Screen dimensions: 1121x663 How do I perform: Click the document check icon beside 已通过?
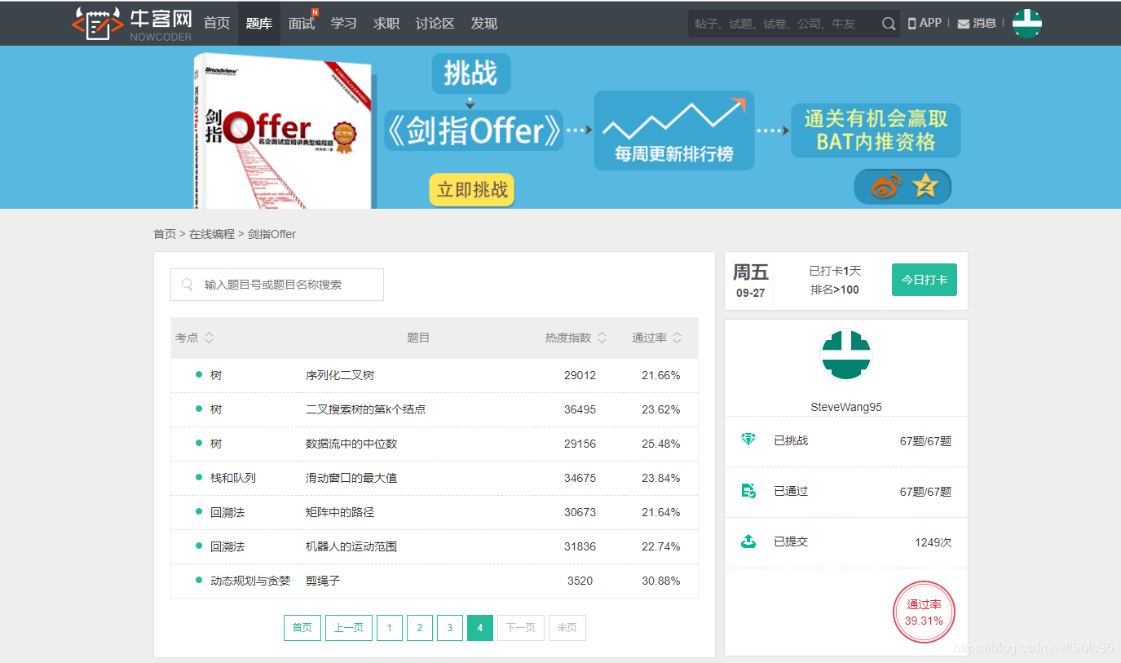coord(748,490)
